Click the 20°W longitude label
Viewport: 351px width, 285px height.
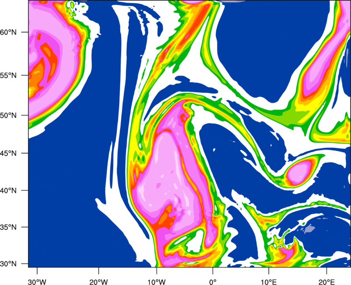[x=98, y=282]
